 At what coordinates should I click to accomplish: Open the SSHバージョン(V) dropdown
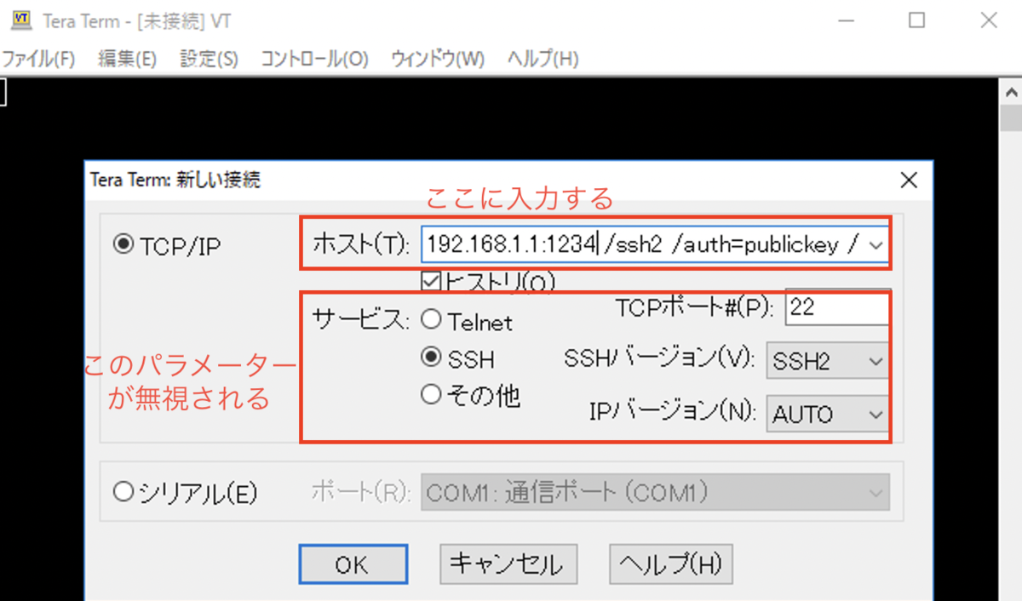[x=828, y=362]
